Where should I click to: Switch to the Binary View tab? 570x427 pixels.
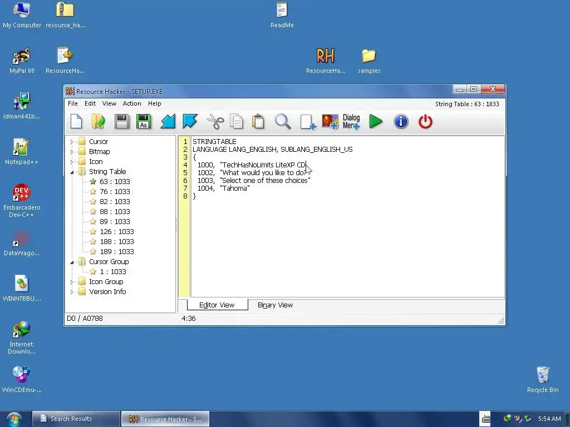pyautogui.click(x=275, y=305)
